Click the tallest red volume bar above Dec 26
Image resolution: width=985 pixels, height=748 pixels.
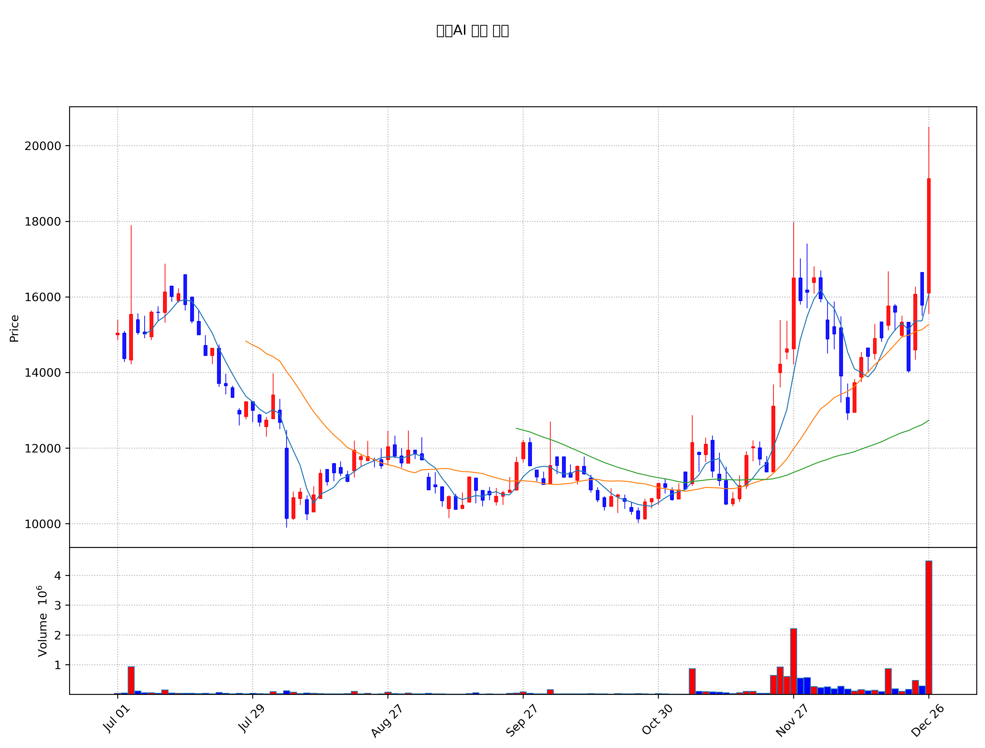(929, 627)
